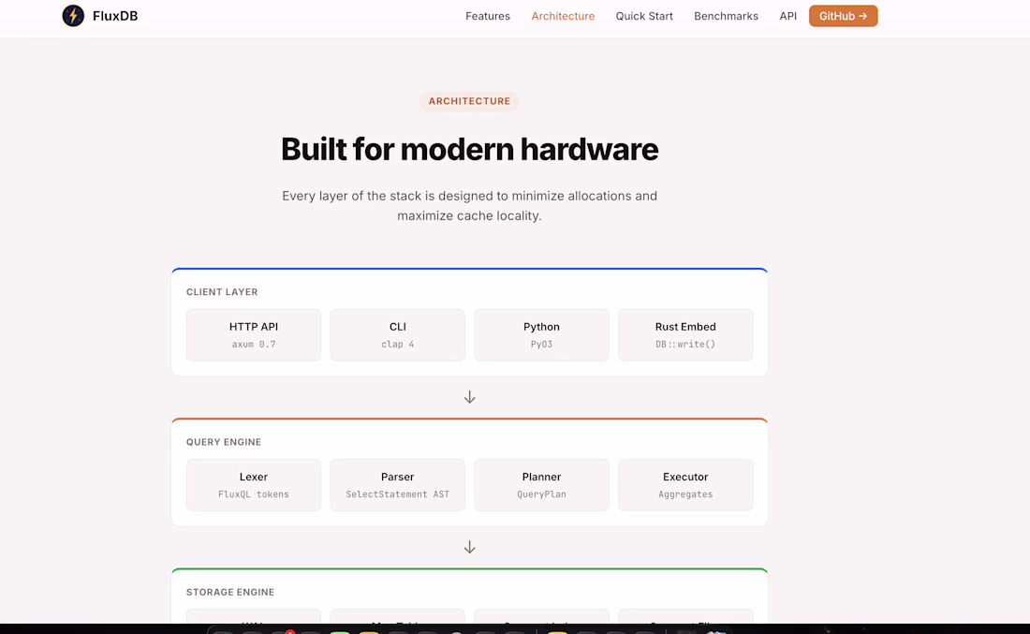The height and width of the screenshot is (634, 1030).
Task: Click the FluxDB lightning bolt logo
Action: coord(73,16)
